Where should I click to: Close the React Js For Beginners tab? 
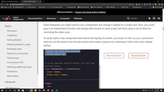pyautogui.click(x=20, y=2)
